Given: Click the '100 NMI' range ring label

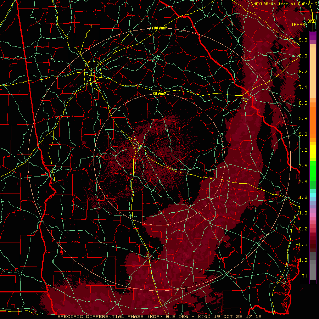Looking at the screenshot, I should pyautogui.click(x=159, y=28).
